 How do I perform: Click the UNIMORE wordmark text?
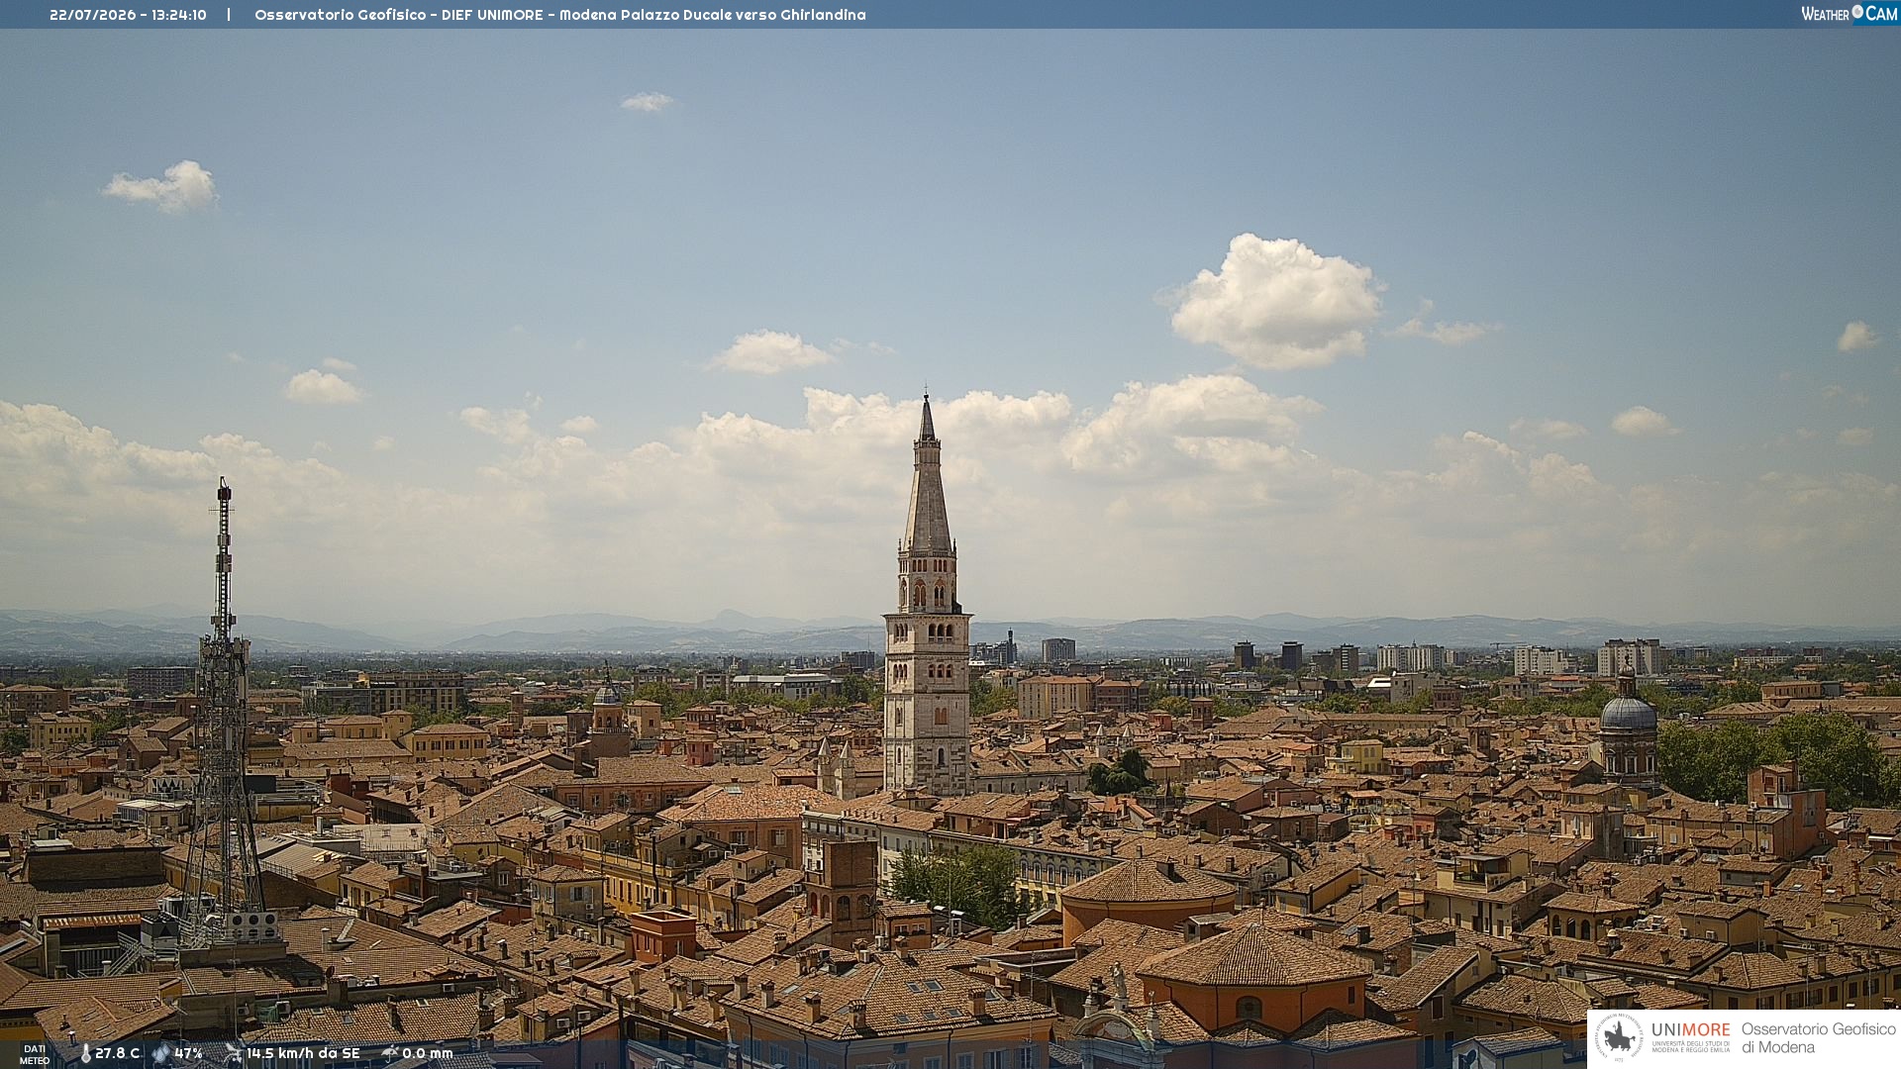[x=1691, y=1029]
